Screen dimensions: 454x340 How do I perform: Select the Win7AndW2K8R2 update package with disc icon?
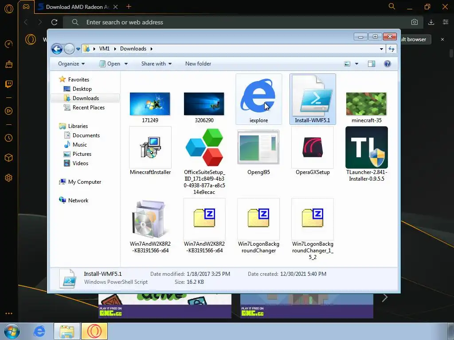[x=150, y=219]
